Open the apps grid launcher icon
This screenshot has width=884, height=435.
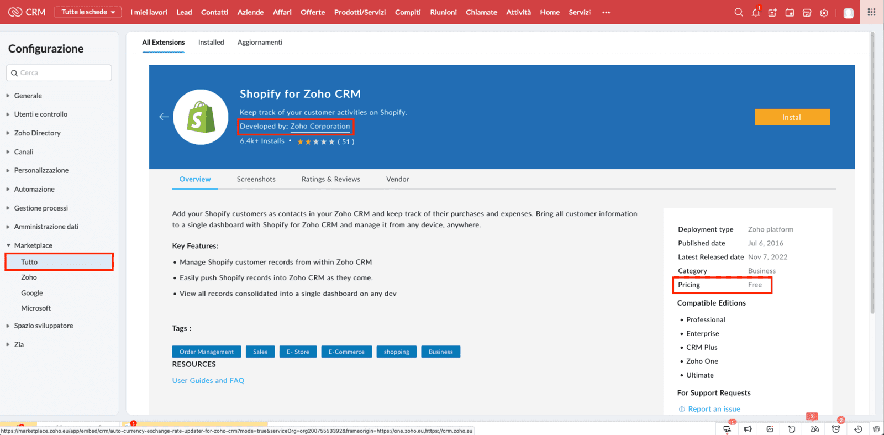(x=871, y=12)
